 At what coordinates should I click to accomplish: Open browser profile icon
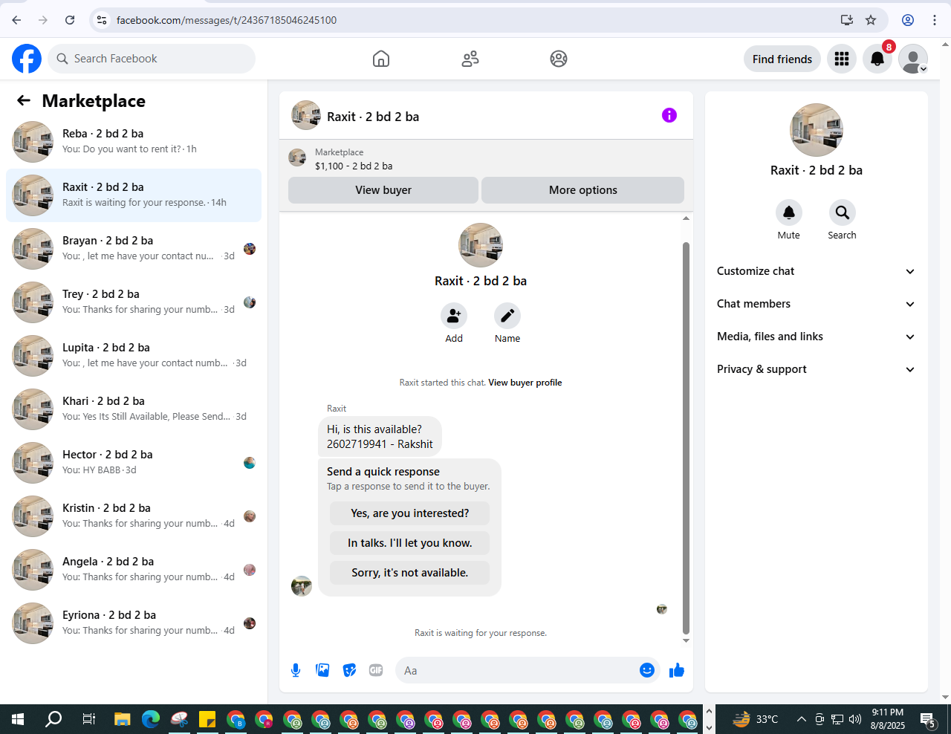click(x=908, y=20)
